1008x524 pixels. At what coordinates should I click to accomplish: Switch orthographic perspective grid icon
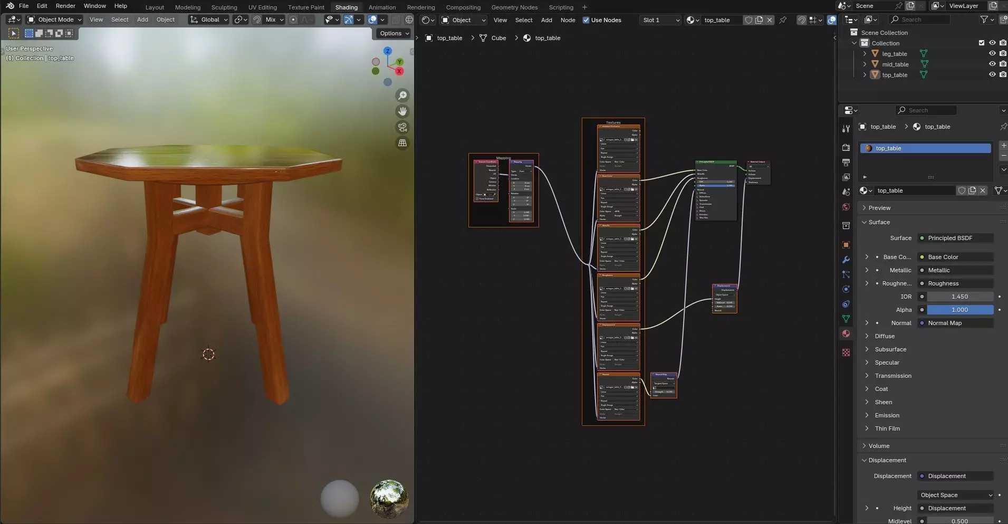click(402, 143)
